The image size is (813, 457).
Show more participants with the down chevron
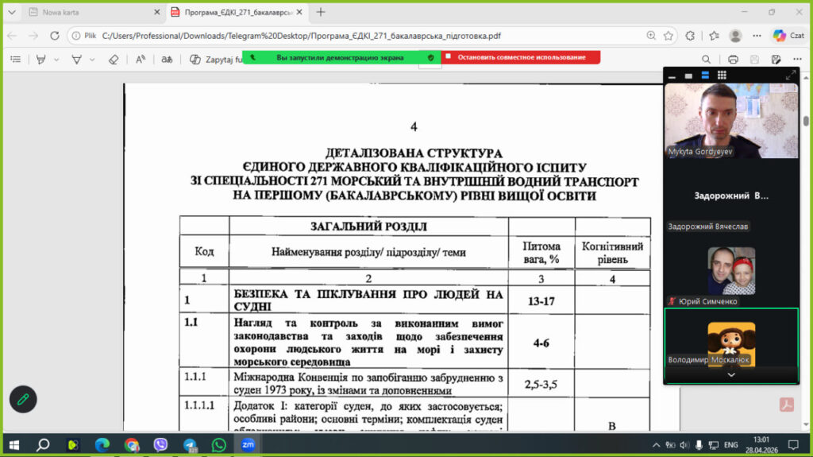click(x=731, y=375)
